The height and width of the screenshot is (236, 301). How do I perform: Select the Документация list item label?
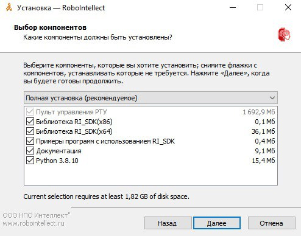coord(58,151)
